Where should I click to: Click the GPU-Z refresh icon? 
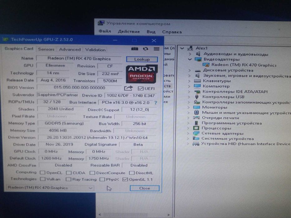click(x=145, y=49)
